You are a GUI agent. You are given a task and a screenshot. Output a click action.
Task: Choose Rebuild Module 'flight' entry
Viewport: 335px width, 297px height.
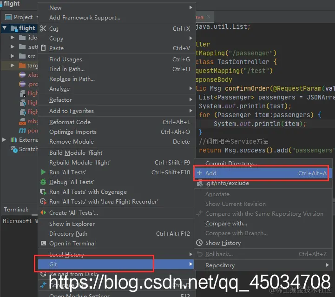coord(116,163)
